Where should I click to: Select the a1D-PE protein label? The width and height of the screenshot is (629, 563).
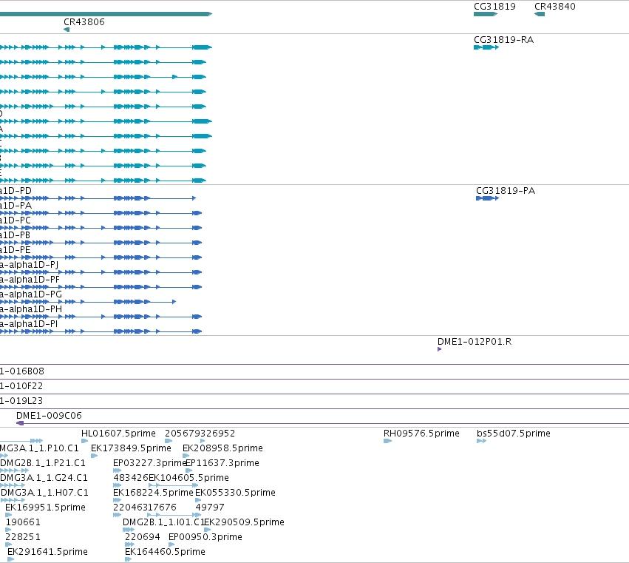(x=16, y=250)
